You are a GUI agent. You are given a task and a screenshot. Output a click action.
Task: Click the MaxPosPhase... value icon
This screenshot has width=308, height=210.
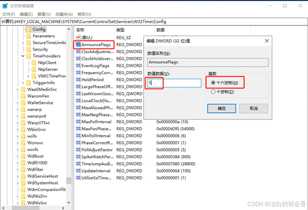tap(78, 129)
